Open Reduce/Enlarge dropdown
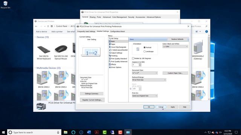 [x=149, y=80]
